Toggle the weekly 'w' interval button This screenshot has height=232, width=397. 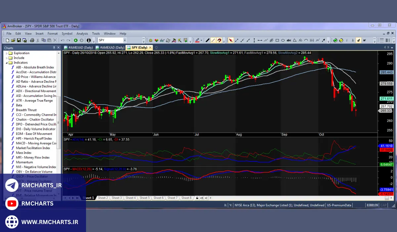coord(364,40)
